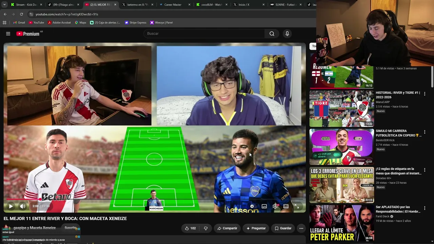The width and height of the screenshot is (434, 244).
Task: Open the LOS 3 ERRORES CLAVE thumbnail
Action: [x=341, y=185]
